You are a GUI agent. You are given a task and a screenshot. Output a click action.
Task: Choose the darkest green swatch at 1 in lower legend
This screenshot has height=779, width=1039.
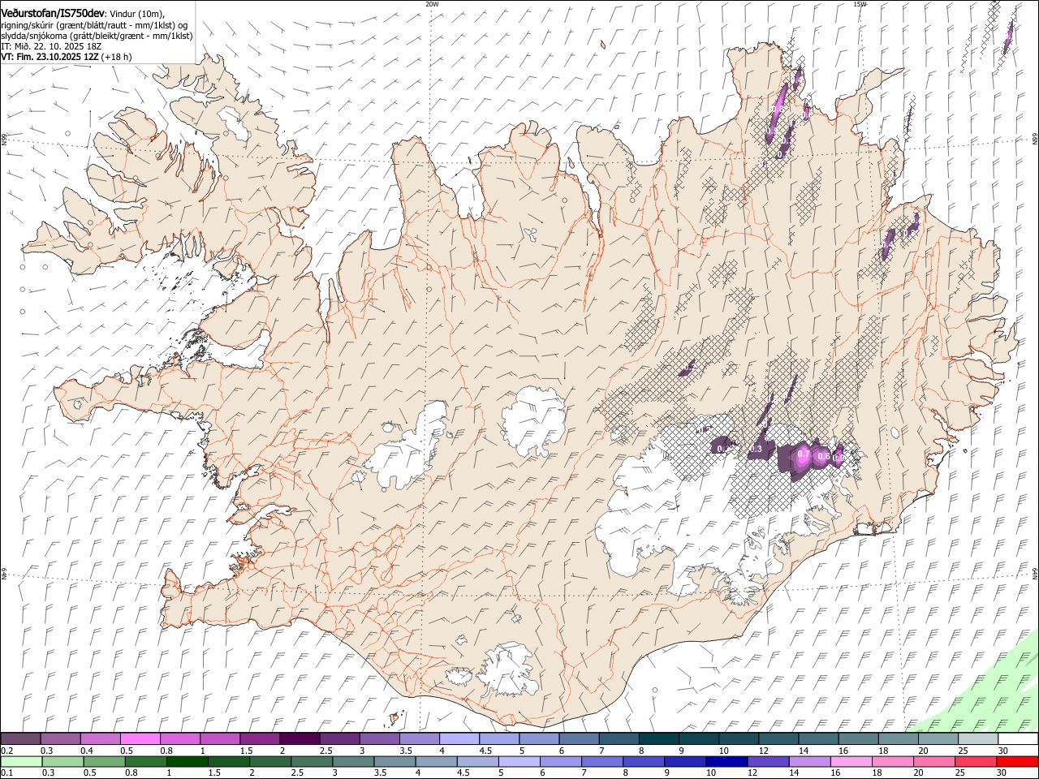(x=188, y=762)
